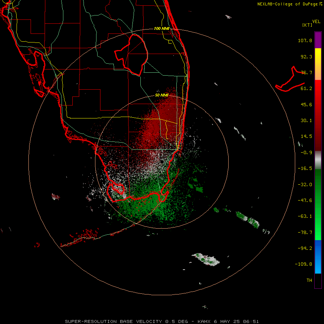The height and width of the screenshot is (324, 324).
Task: Select the -32.0 legend value
Action: [x=305, y=185]
